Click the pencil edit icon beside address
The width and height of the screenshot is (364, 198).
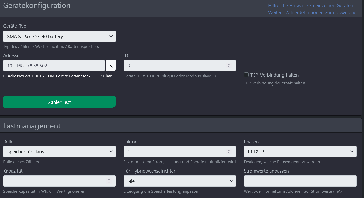click(111, 66)
